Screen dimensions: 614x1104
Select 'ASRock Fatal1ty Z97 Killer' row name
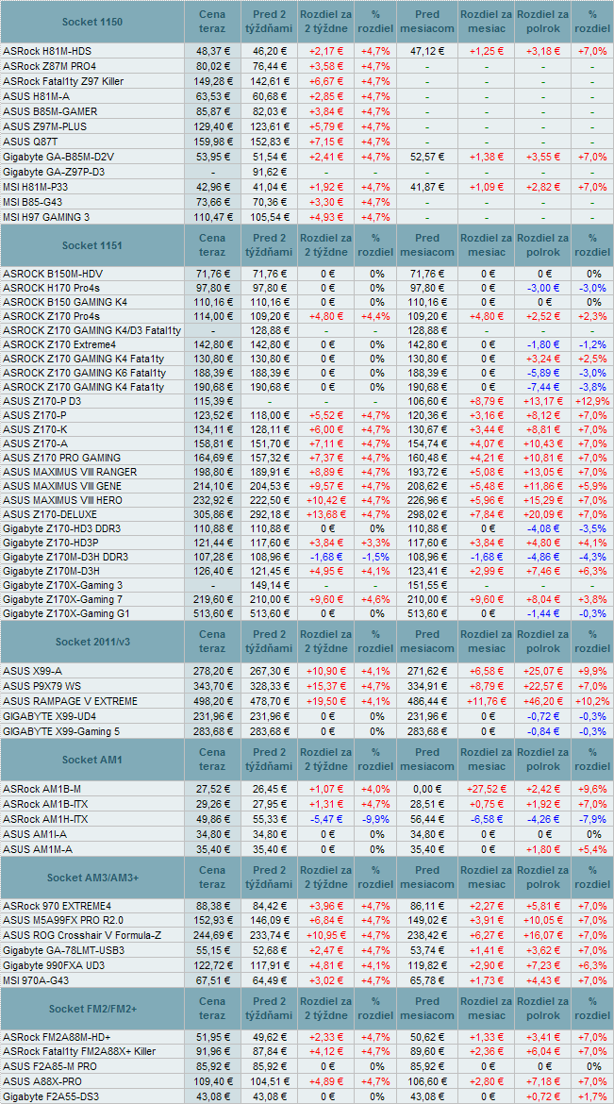pos(64,82)
